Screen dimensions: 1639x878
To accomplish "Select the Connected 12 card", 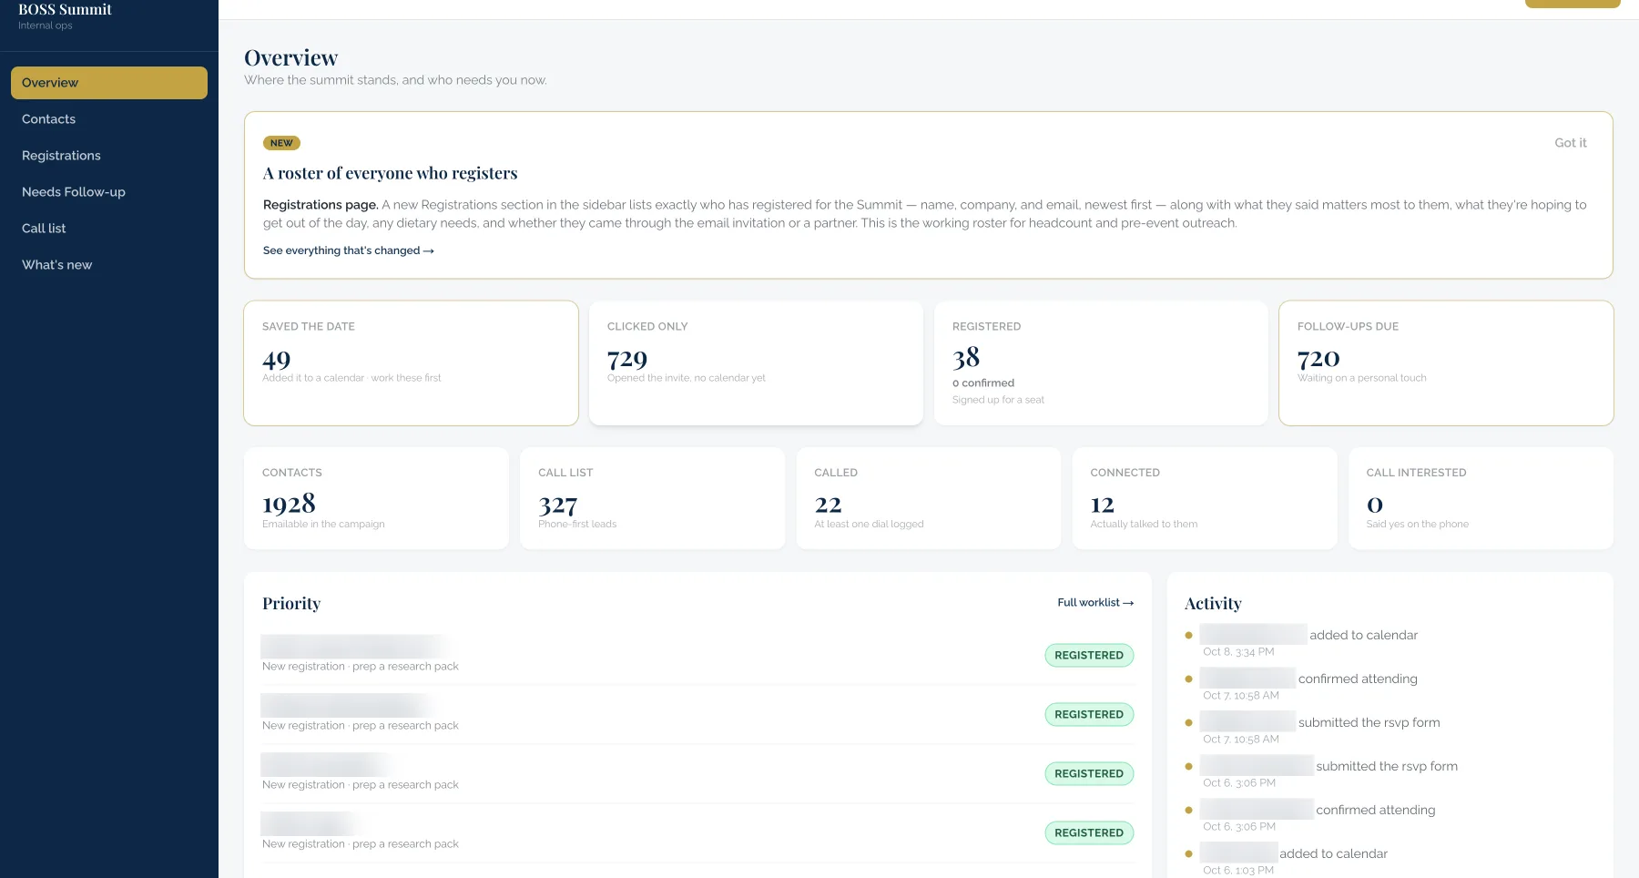I will coord(1205,498).
